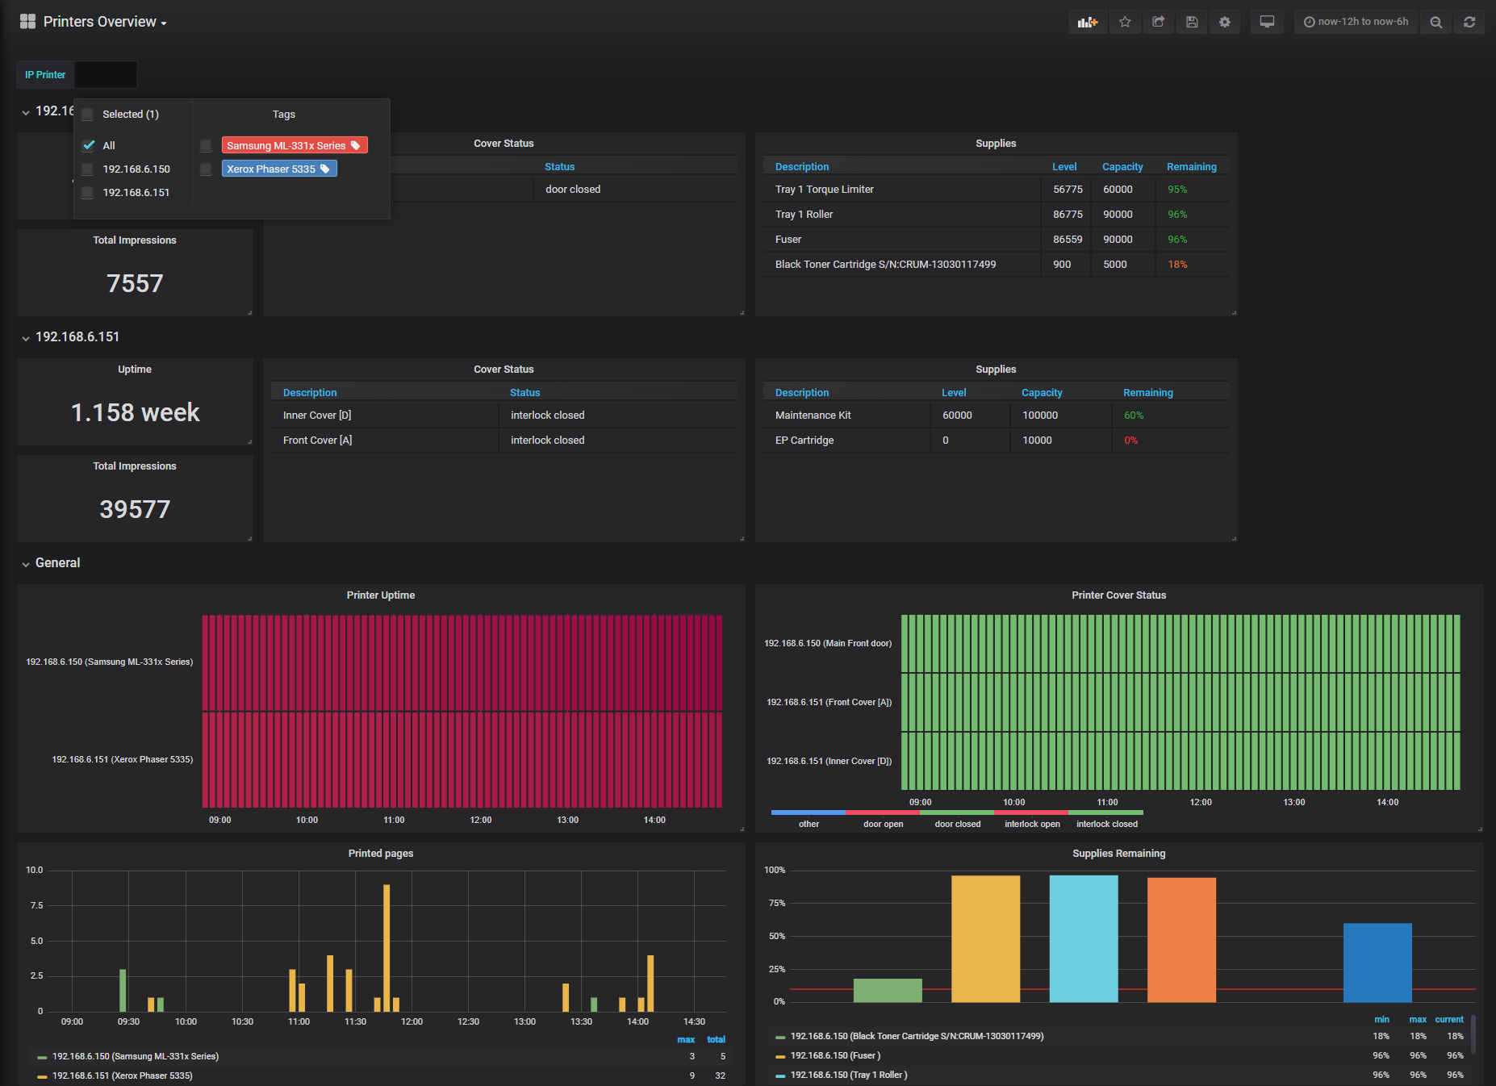Sort 192.168.6.151 Cover Status by Description
1496x1086 pixels.
pyautogui.click(x=310, y=393)
